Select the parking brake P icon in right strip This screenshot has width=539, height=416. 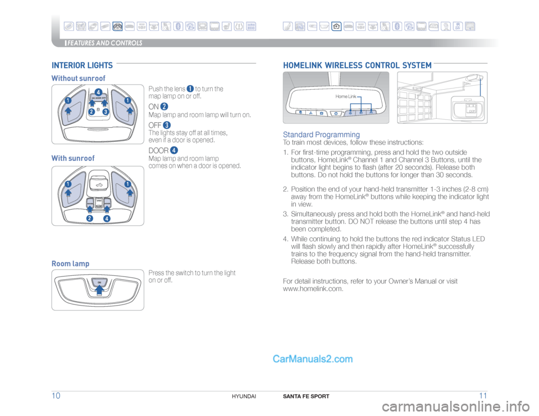(409, 26)
